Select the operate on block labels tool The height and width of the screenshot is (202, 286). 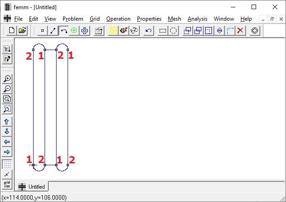pos(74,31)
